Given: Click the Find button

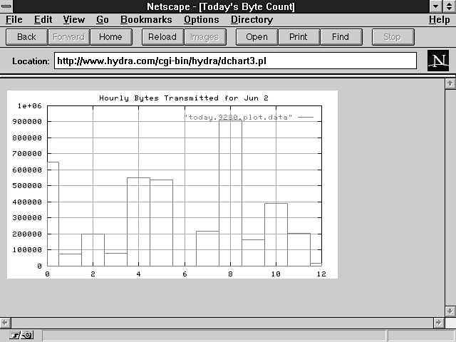Looking at the screenshot, I should click(341, 37).
